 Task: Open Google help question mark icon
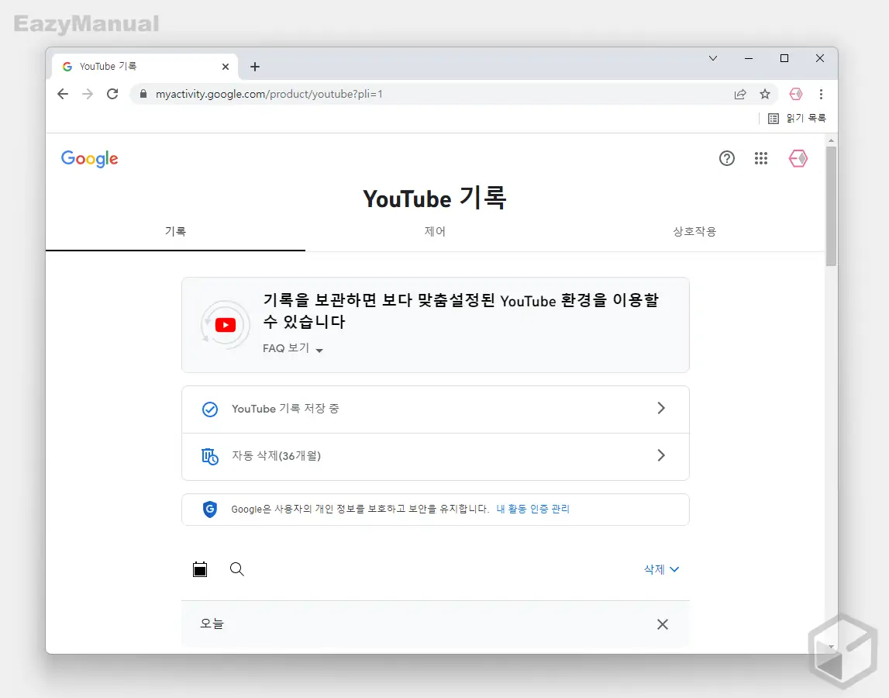point(727,158)
